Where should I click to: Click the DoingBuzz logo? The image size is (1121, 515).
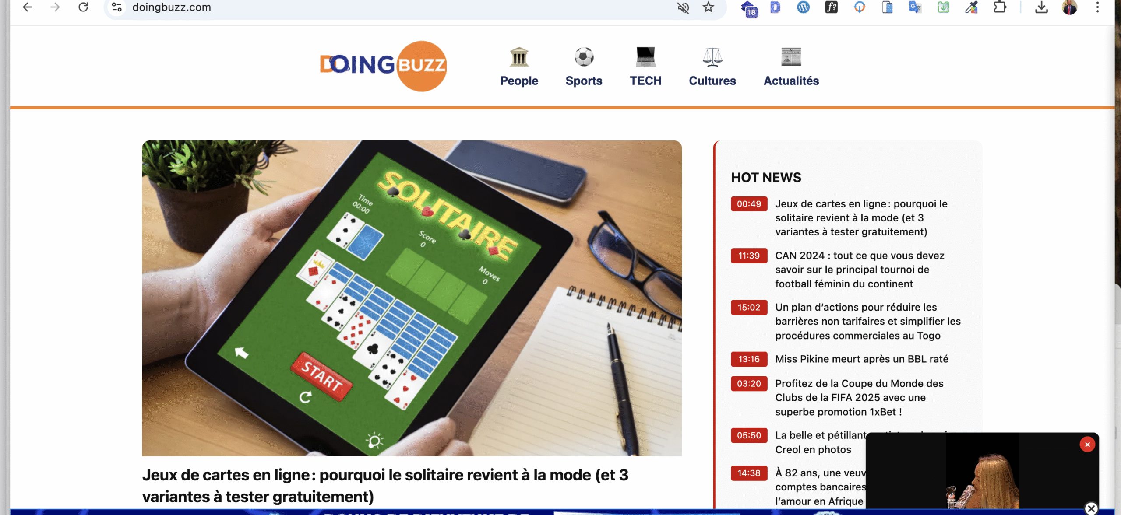pyautogui.click(x=384, y=66)
